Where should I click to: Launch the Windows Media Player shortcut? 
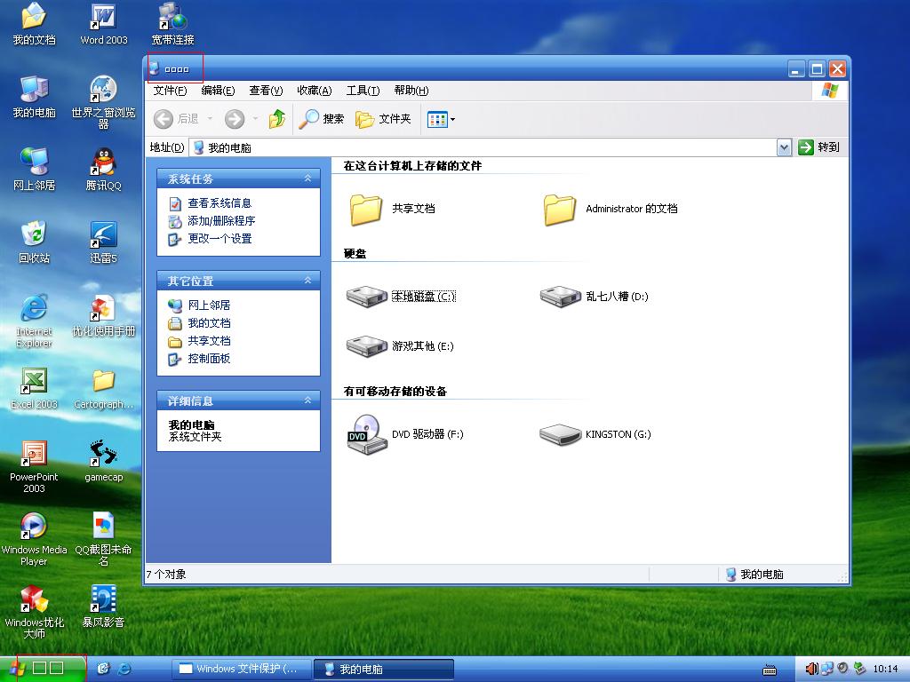click(34, 539)
